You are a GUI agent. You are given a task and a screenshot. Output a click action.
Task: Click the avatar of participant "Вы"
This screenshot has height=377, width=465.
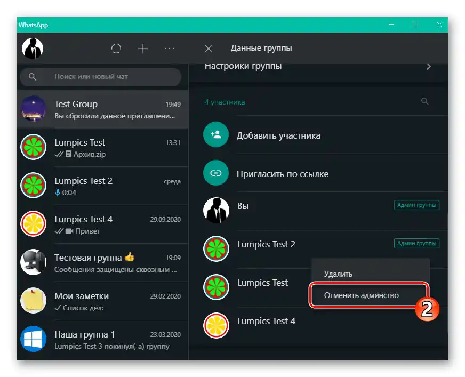tap(216, 210)
